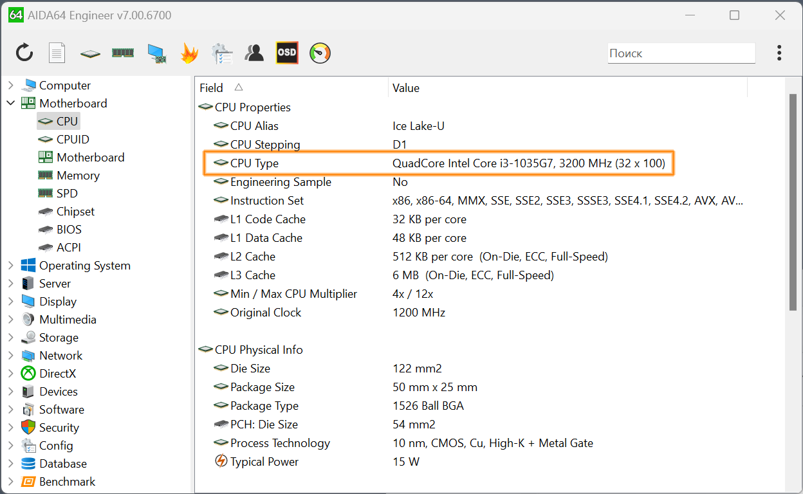The image size is (803, 494).
Task: Click the memory module toolbar icon
Action: pyautogui.click(x=122, y=53)
